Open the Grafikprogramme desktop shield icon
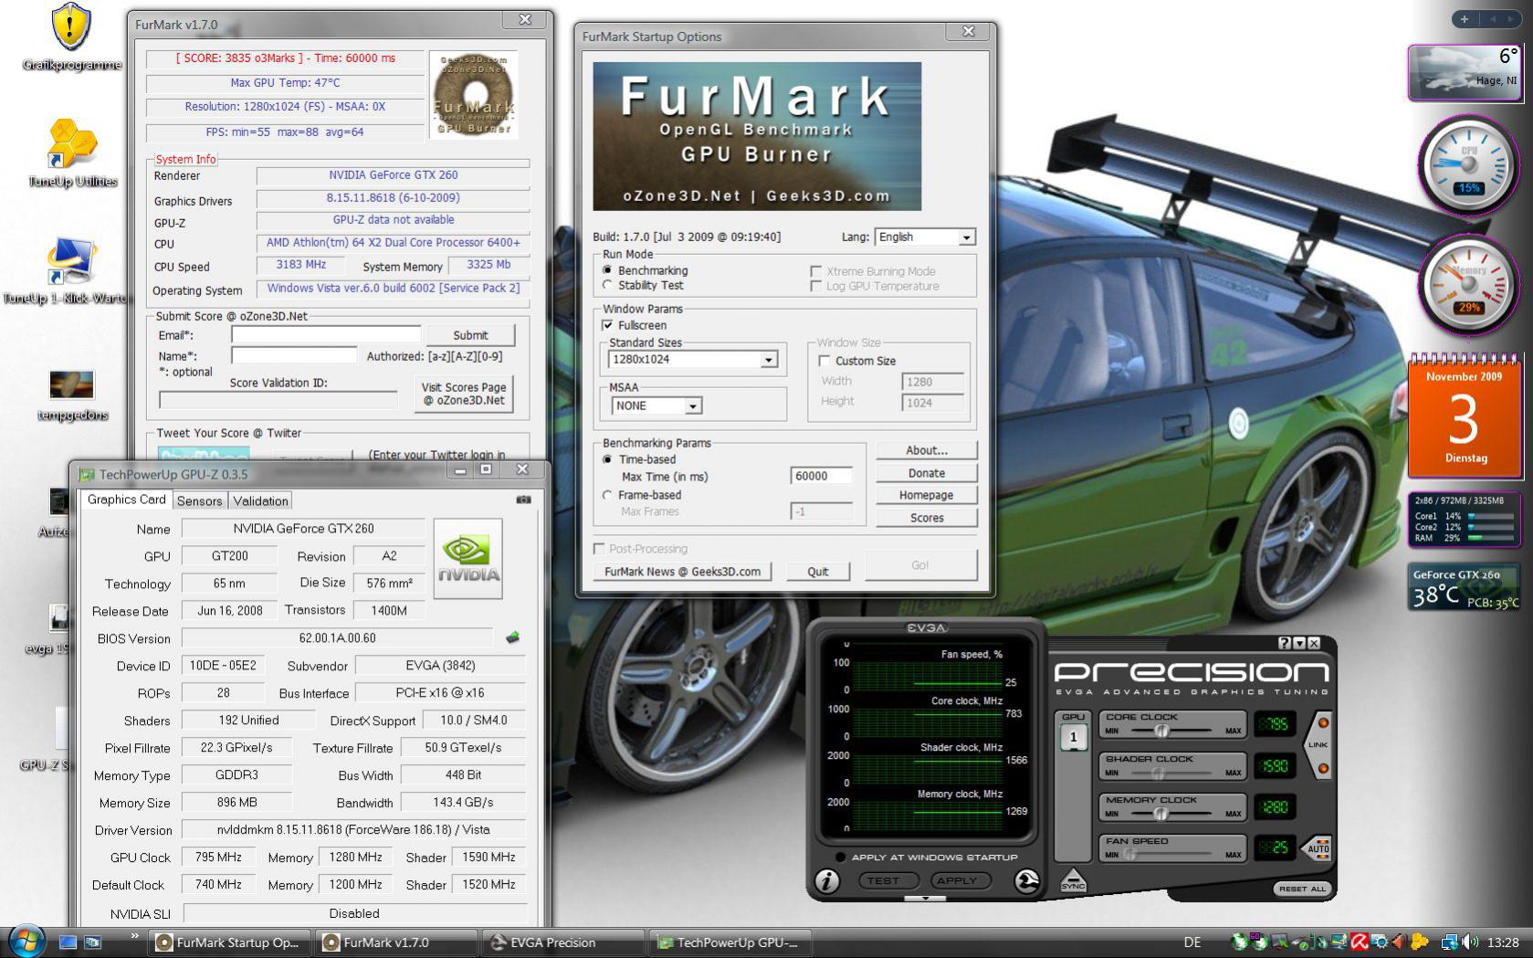The height and width of the screenshot is (958, 1533). [70, 26]
